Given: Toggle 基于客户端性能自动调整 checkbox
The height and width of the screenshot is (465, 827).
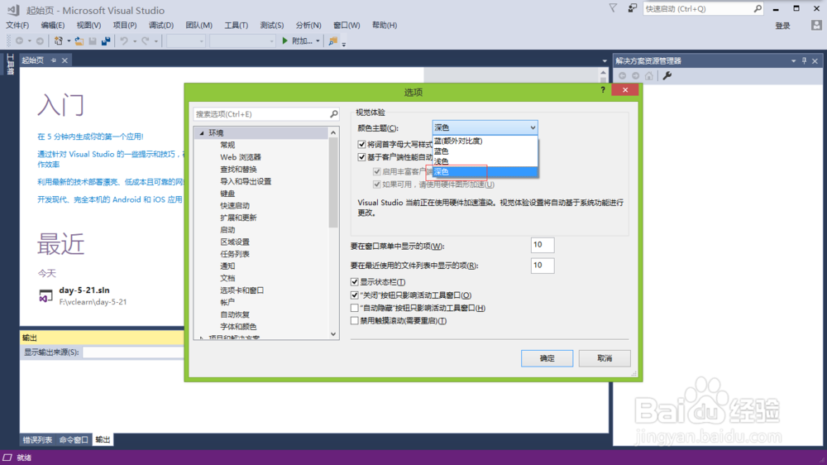Looking at the screenshot, I should tap(362, 156).
